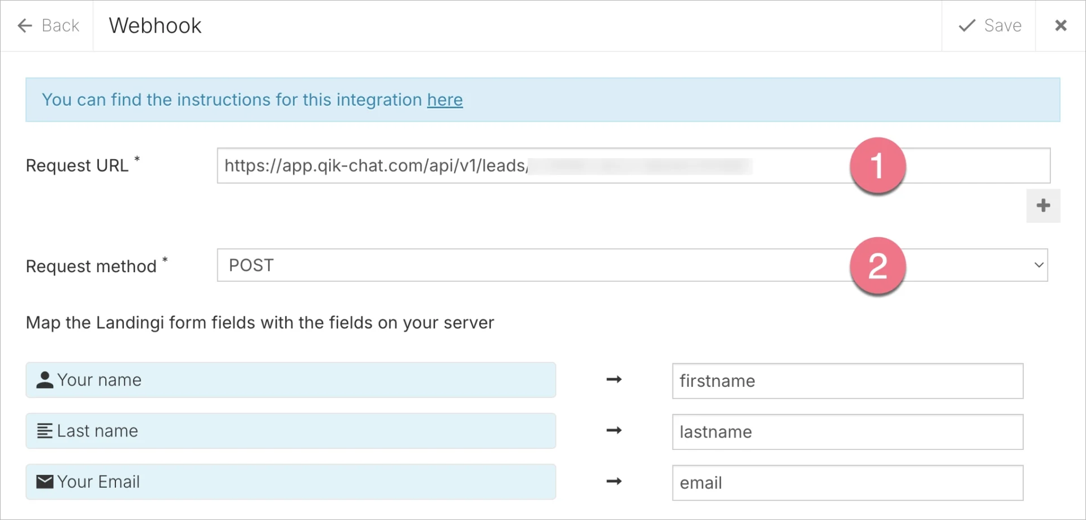Click the person icon in Your name field
Viewport: 1086px width, 520px height.
click(44, 379)
